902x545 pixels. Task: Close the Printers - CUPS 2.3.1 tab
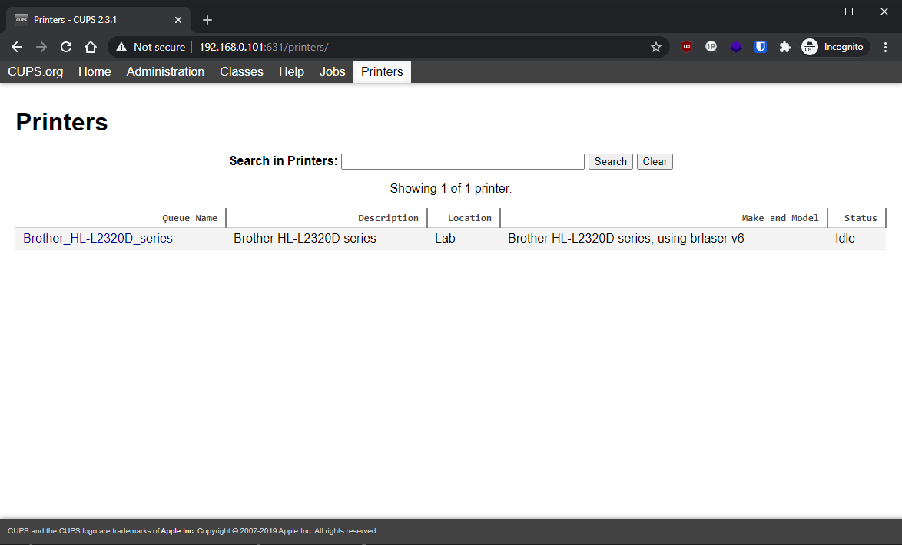(x=178, y=20)
